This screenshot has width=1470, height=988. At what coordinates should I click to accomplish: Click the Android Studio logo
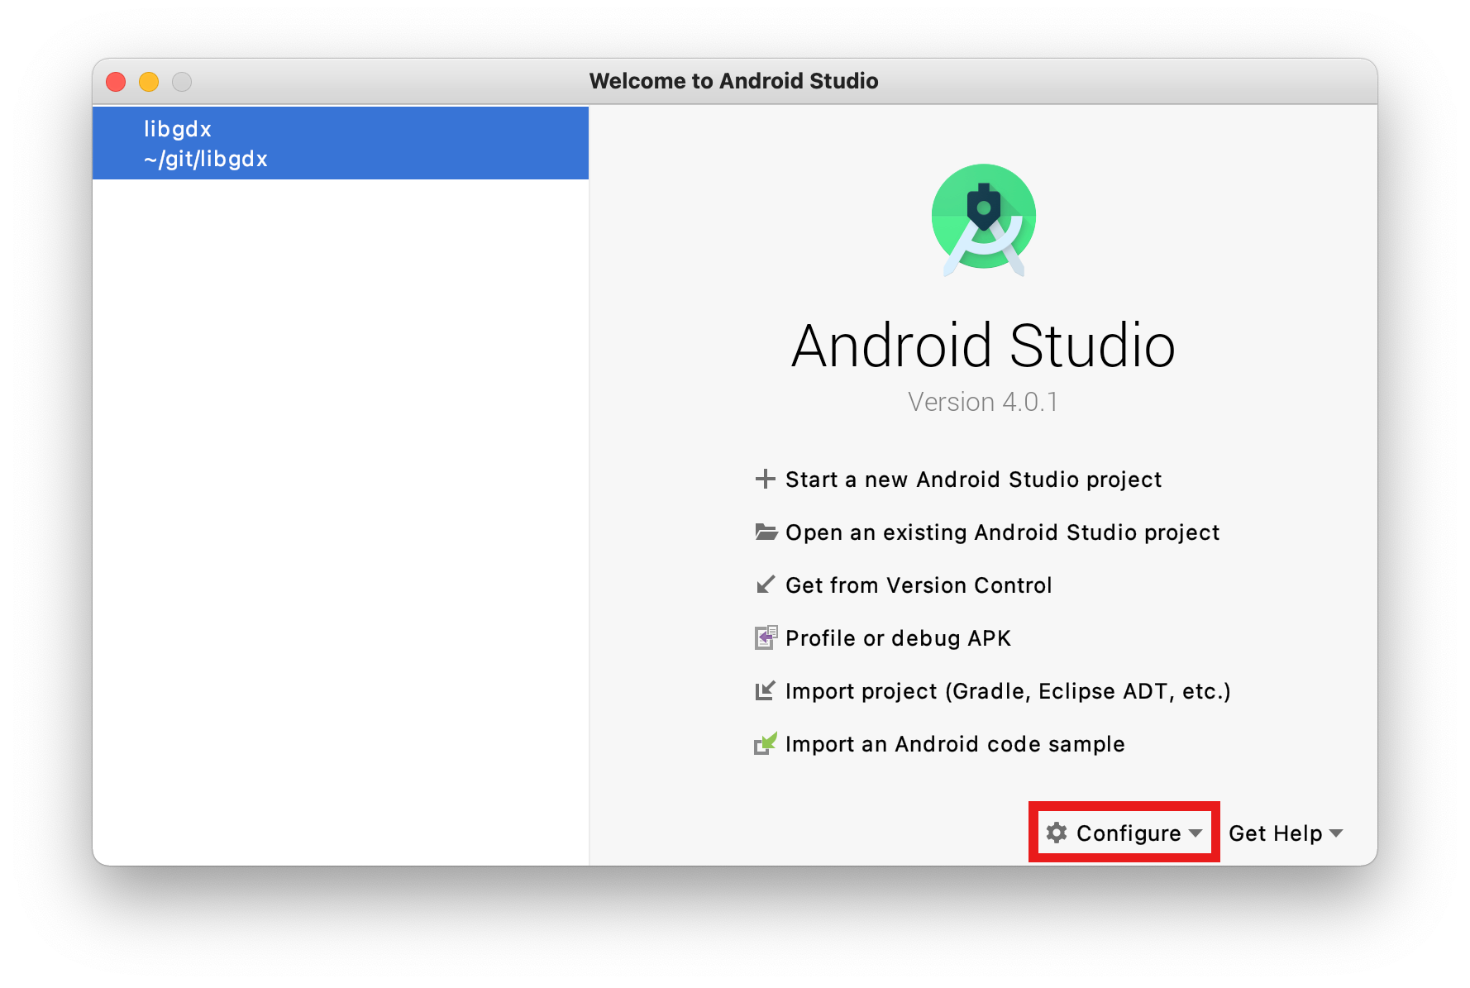point(983,219)
